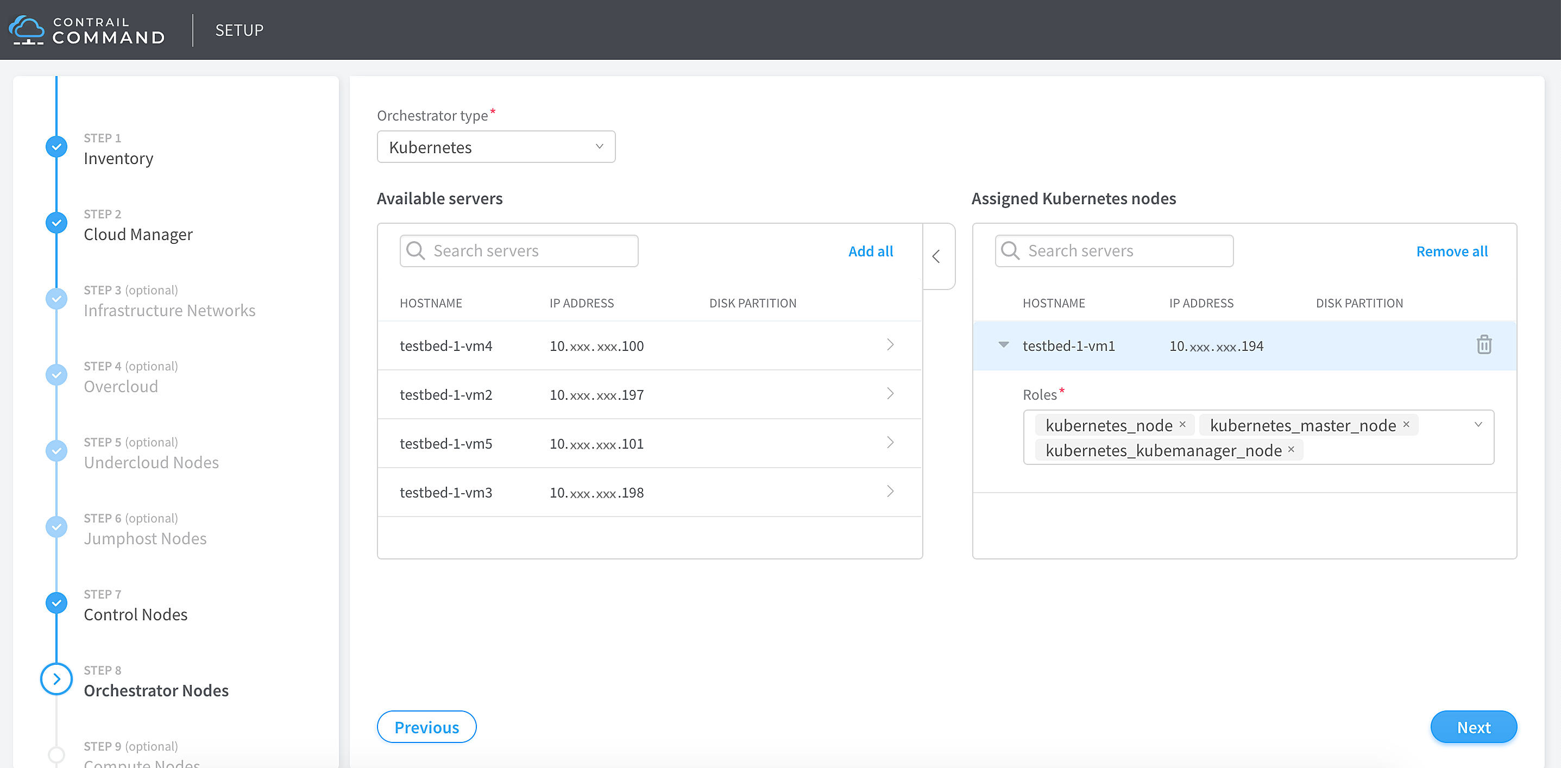The height and width of the screenshot is (768, 1561).
Task: Click the Step 8 Orchestrator Nodes arrow circle
Action: (x=56, y=679)
